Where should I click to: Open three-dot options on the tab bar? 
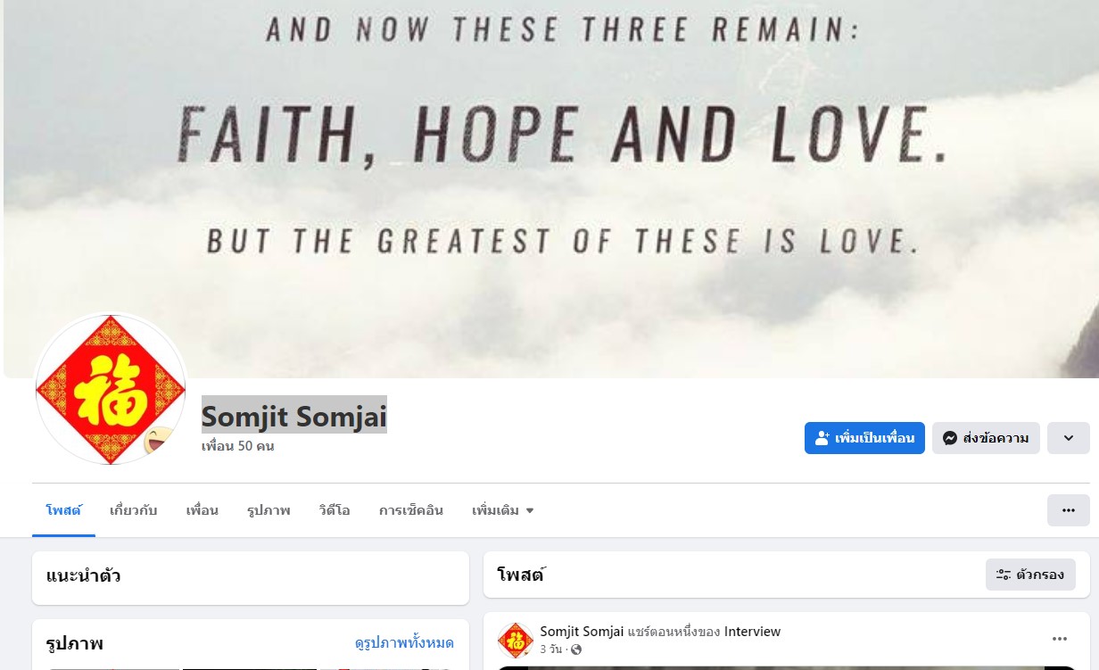coord(1069,510)
